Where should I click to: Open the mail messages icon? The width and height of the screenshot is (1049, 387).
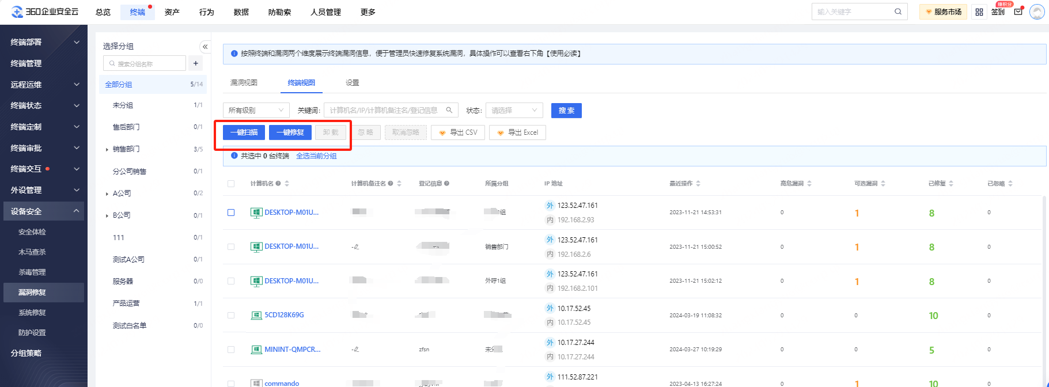[x=1018, y=12]
